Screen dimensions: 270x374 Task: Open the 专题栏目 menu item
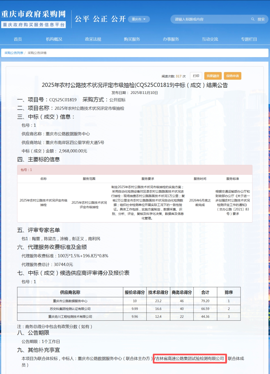coord(249,39)
